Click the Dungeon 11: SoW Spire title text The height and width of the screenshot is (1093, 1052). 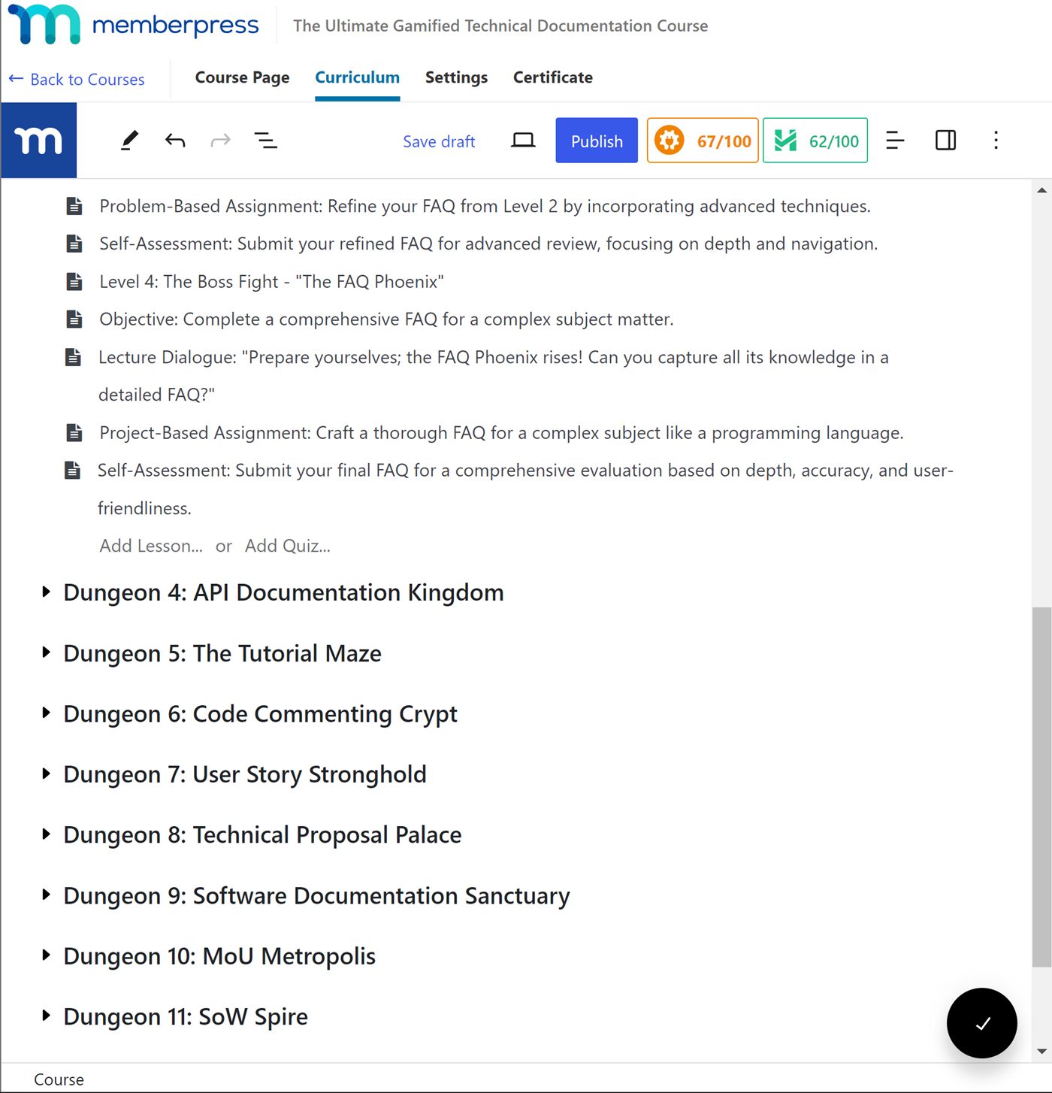coord(186,1016)
